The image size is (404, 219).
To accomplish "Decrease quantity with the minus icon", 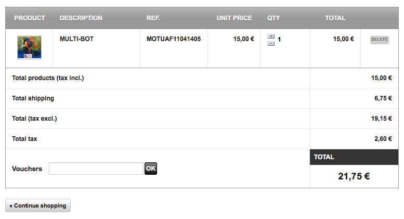I will (x=271, y=44).
